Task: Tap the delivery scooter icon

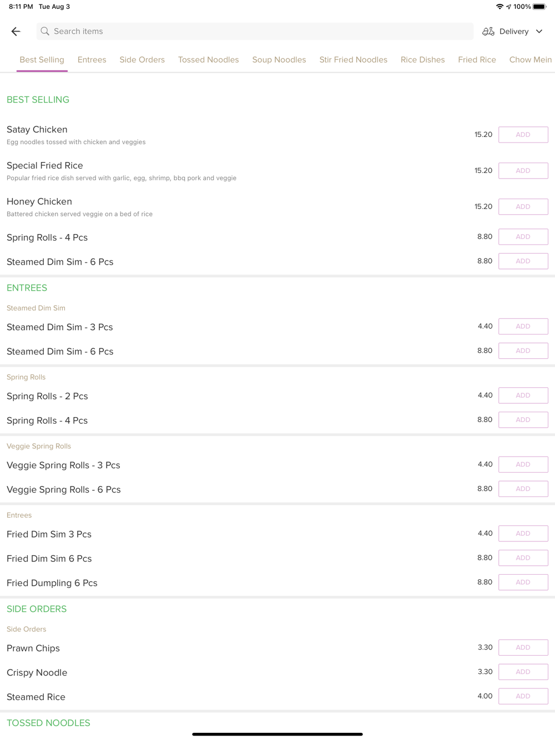Action: pyautogui.click(x=488, y=32)
